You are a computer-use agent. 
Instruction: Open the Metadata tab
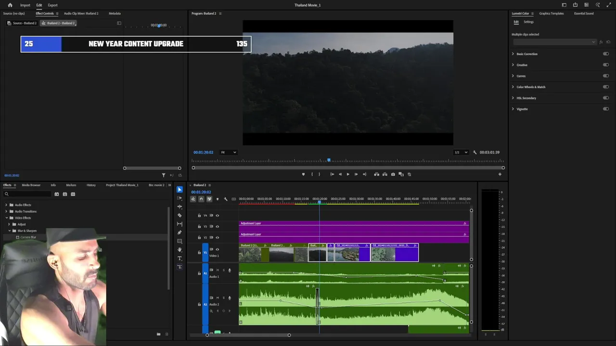[115, 13]
